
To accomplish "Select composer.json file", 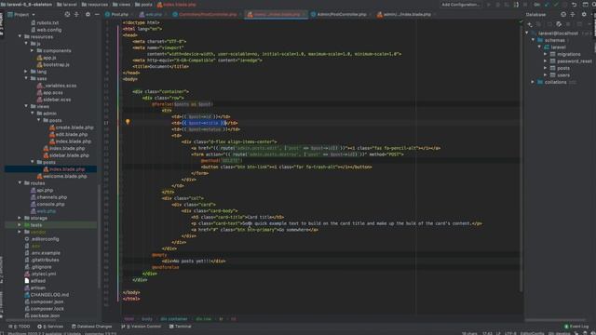I will tap(44, 301).
